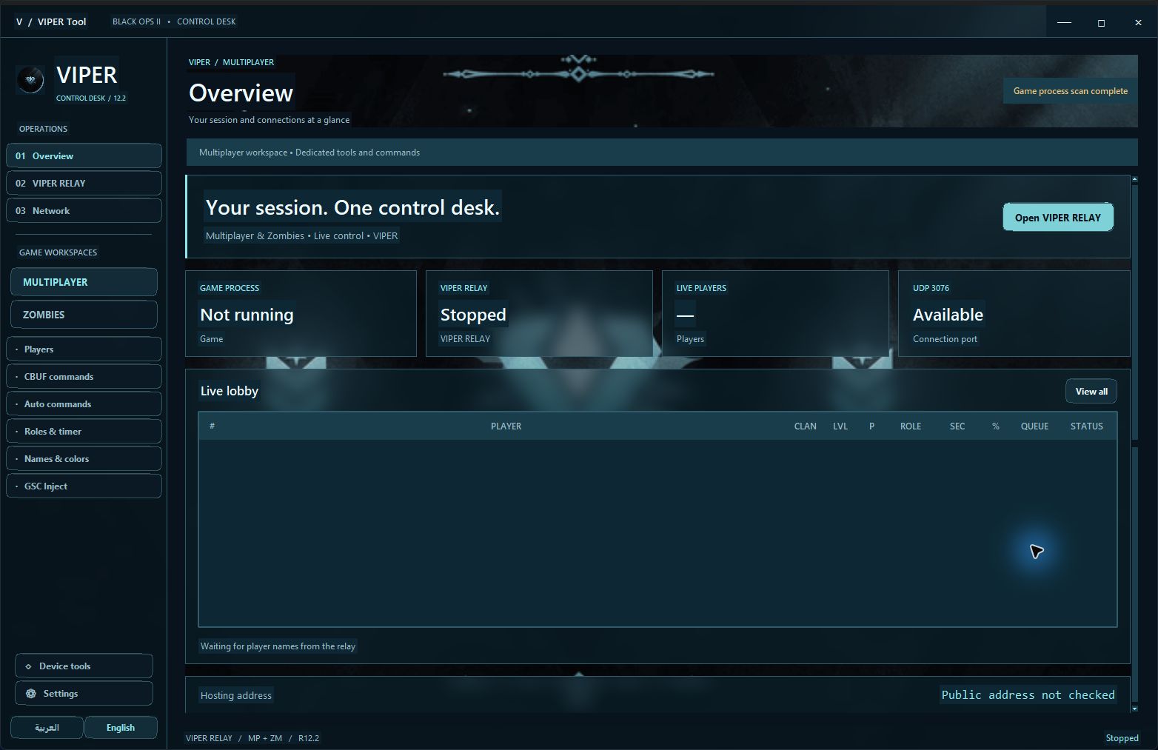Click the VIPER logo icon in sidebar

[30, 80]
